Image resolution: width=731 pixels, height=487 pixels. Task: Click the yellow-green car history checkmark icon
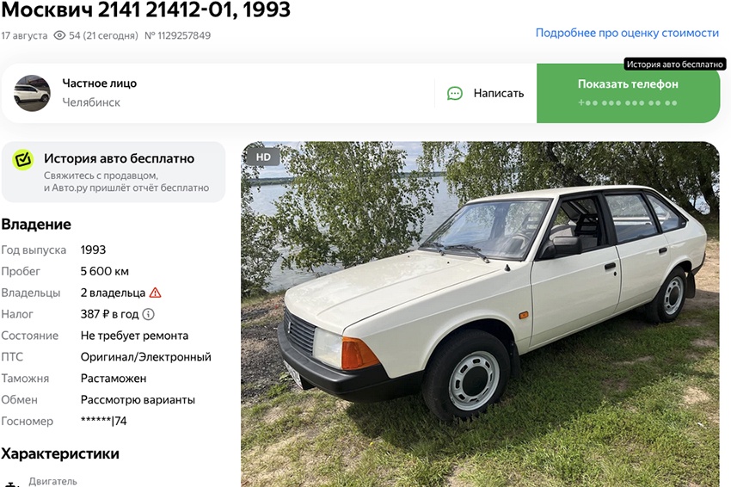pos(23,159)
